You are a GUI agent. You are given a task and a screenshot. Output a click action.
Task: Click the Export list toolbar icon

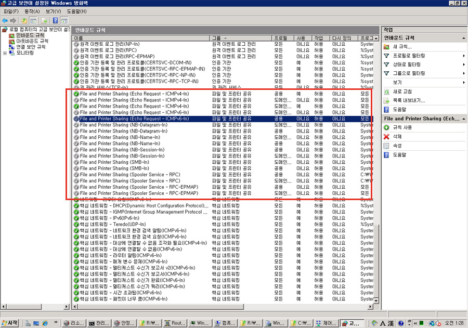click(x=44, y=21)
